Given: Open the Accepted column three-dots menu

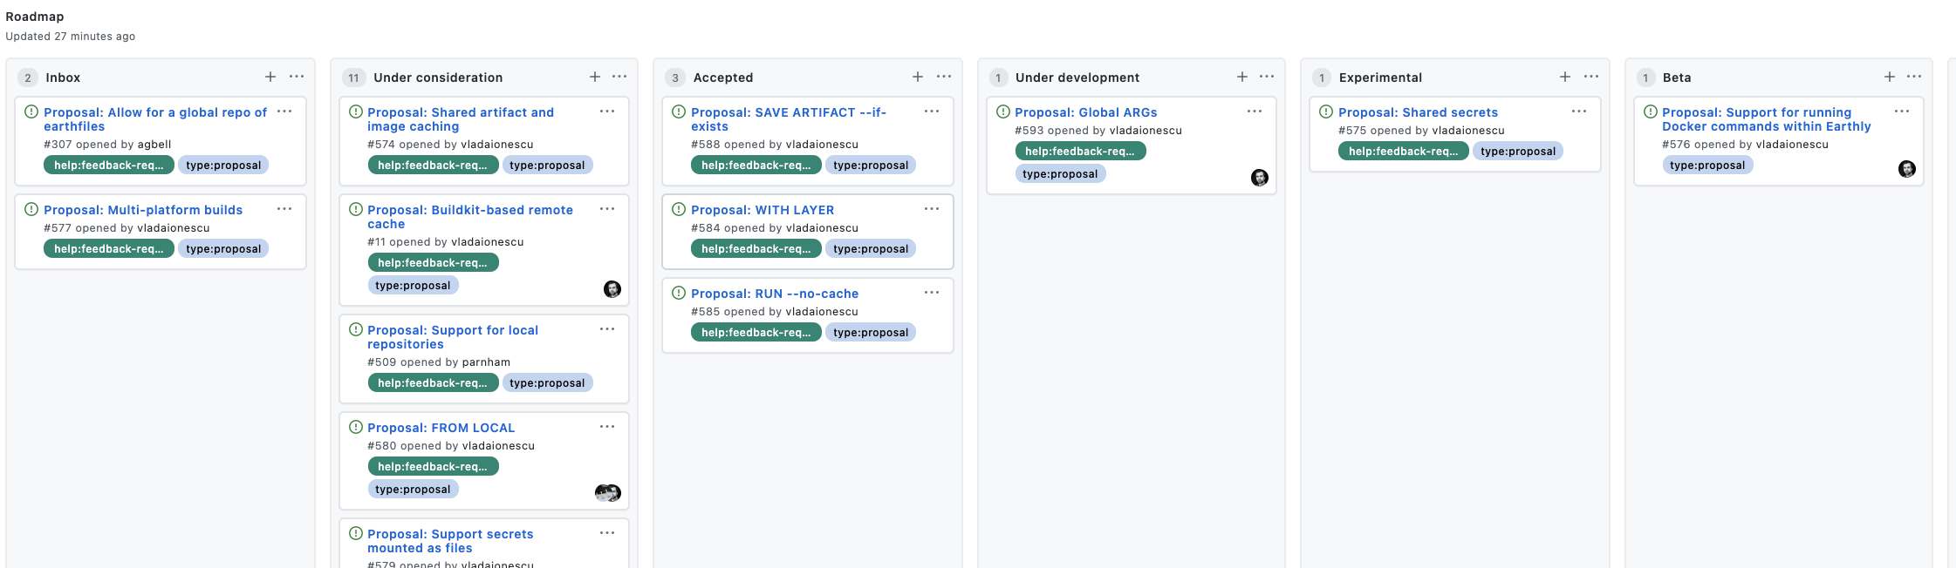Looking at the screenshot, I should [944, 77].
